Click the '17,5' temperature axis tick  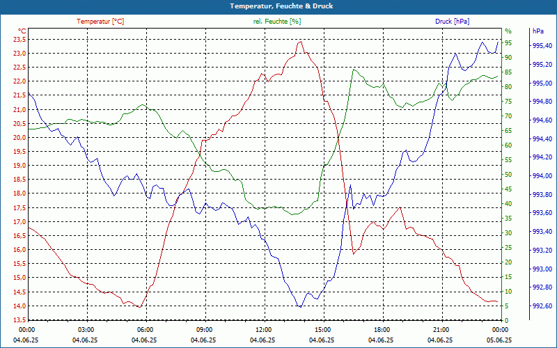tap(20, 207)
